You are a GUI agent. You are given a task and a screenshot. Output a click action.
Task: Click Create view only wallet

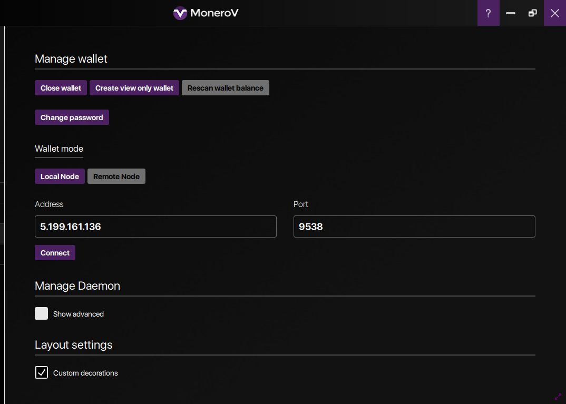pos(134,88)
